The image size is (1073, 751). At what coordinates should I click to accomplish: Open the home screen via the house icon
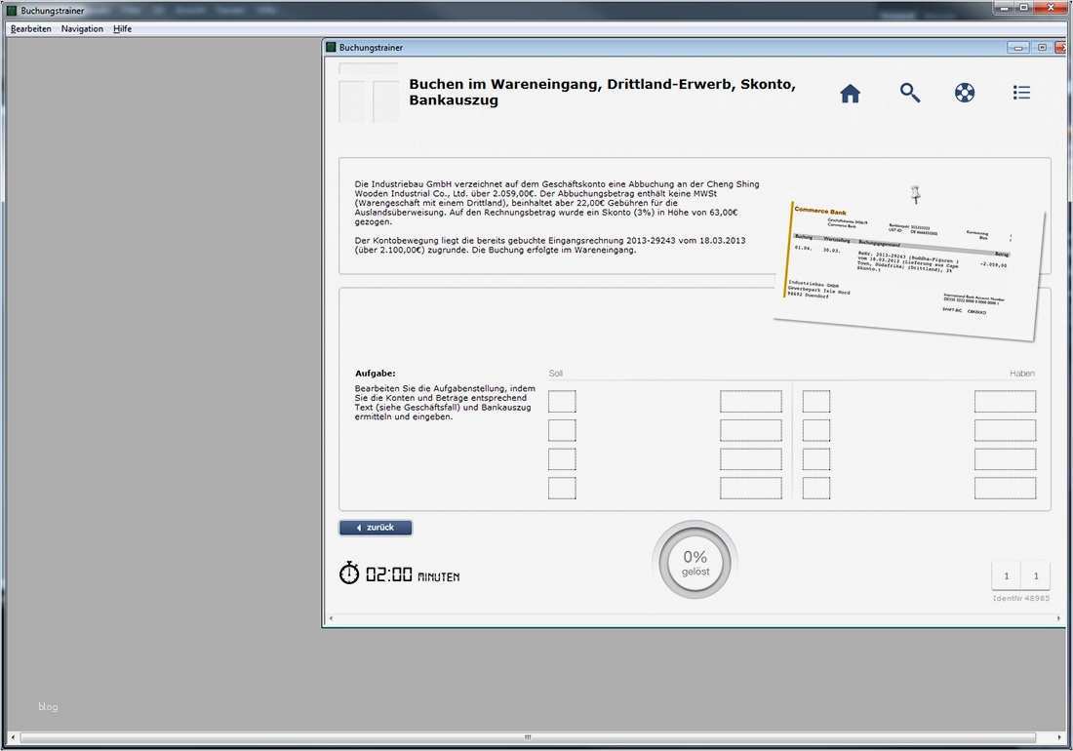click(850, 92)
